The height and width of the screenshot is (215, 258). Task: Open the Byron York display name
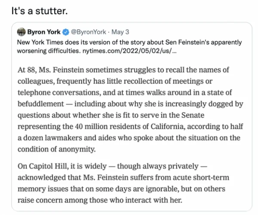pyautogui.click(x=44, y=32)
